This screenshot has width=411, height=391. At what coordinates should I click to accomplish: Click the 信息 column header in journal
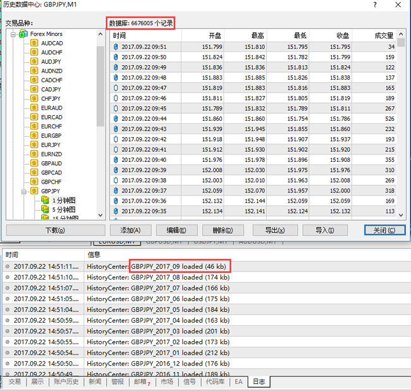coord(94,254)
